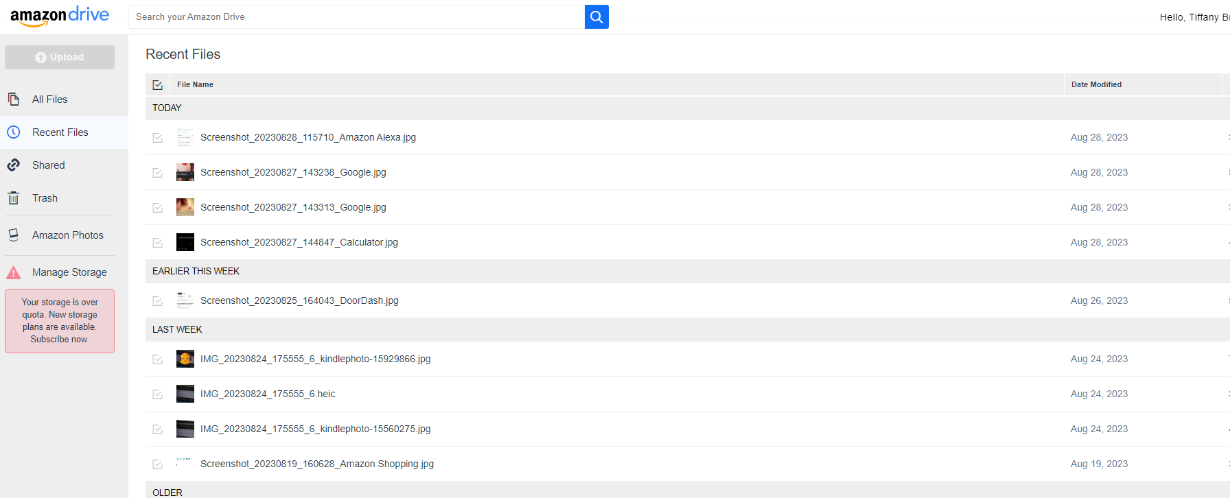Click the Manage Storage warning triangle icon

pos(14,272)
